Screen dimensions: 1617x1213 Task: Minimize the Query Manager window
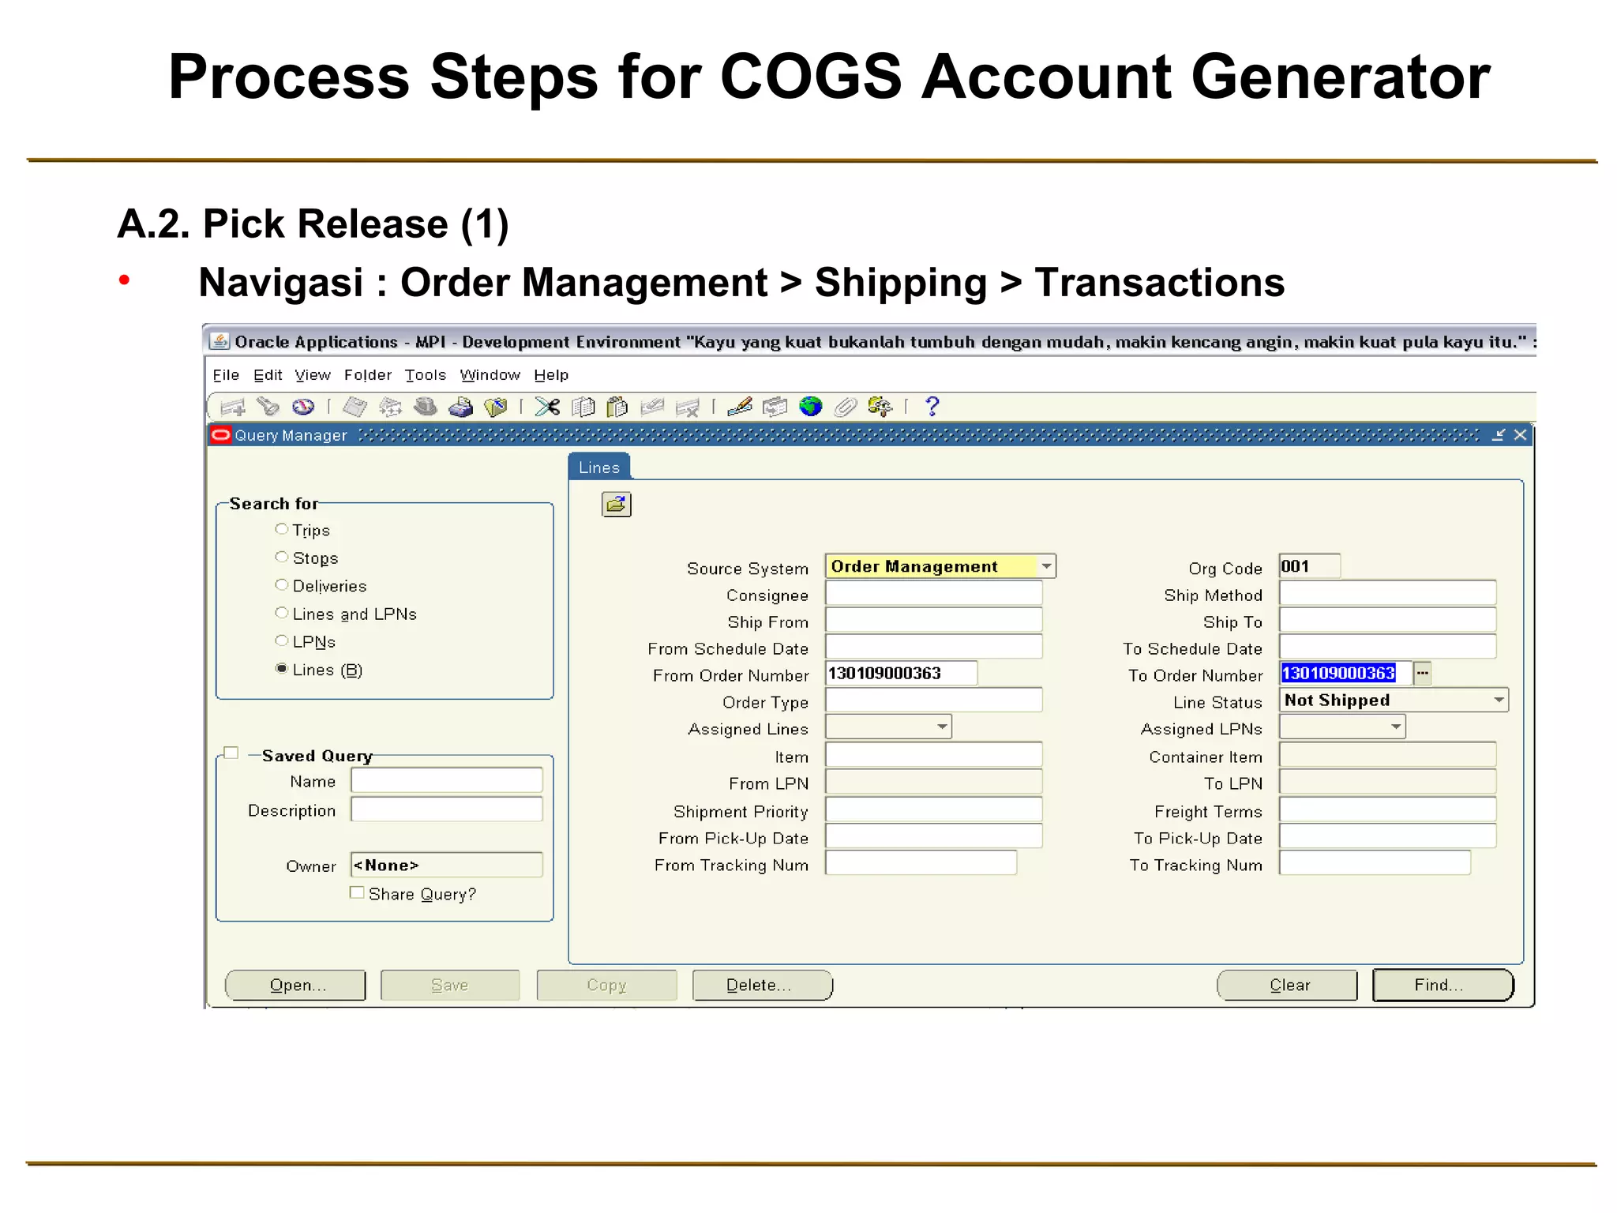pos(1499,435)
